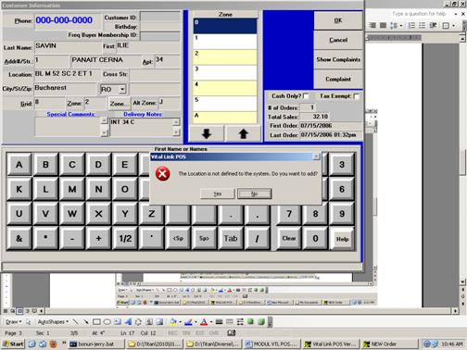Enable the Tax Exempt checkbox
This screenshot has width=467, height=350.
point(357,96)
